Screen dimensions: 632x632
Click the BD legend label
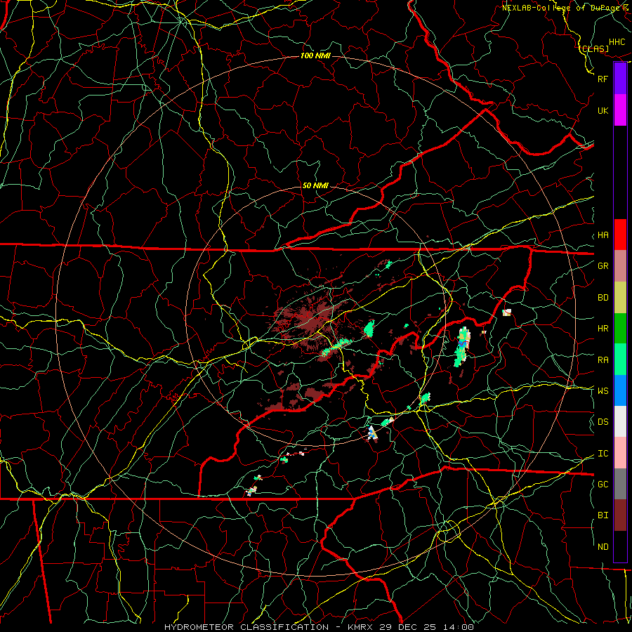pos(603,298)
